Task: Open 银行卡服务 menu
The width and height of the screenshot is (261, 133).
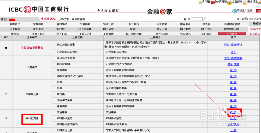Action: tap(162, 34)
